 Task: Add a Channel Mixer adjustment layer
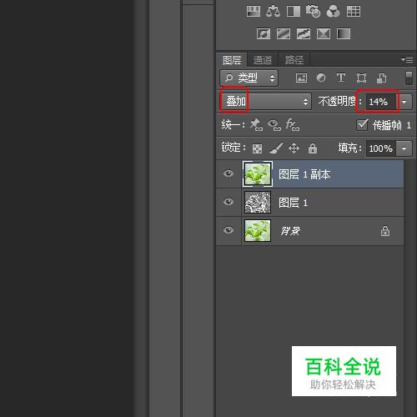click(x=333, y=12)
